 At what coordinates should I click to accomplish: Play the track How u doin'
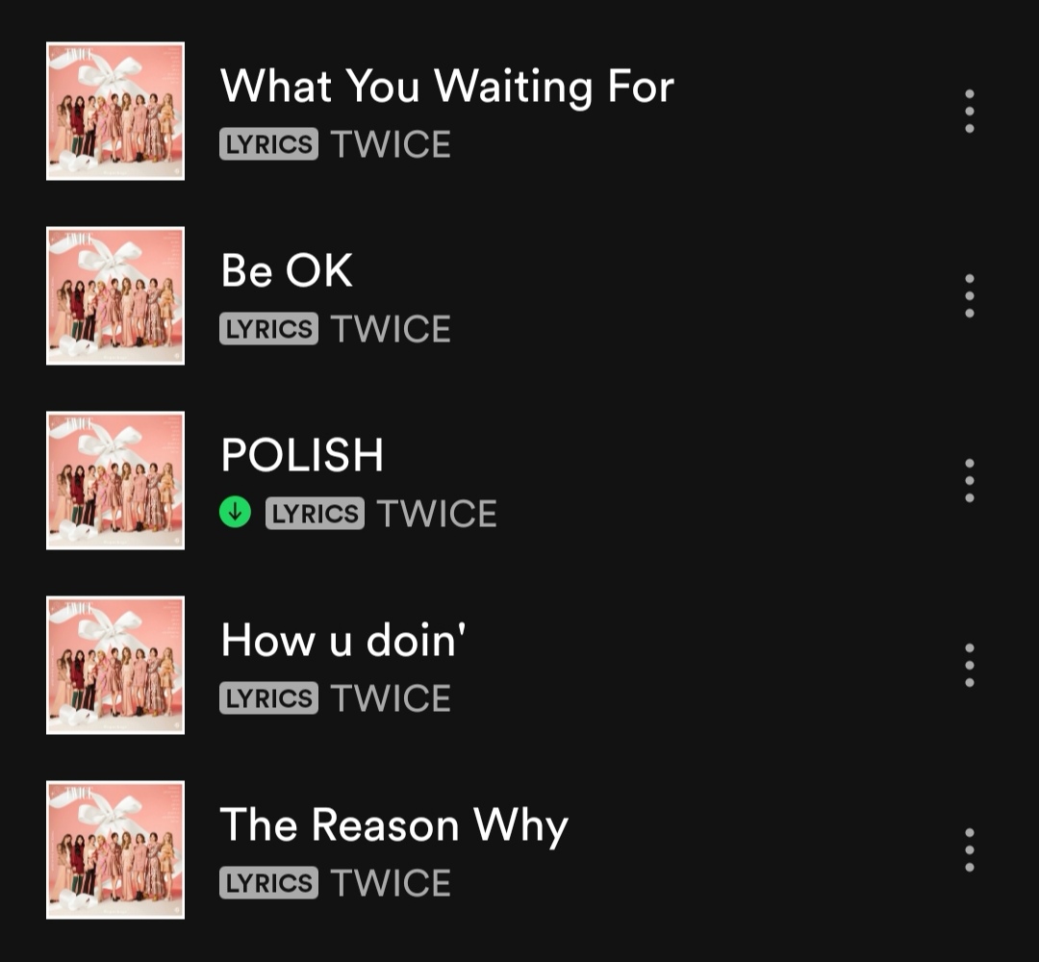[343, 640]
